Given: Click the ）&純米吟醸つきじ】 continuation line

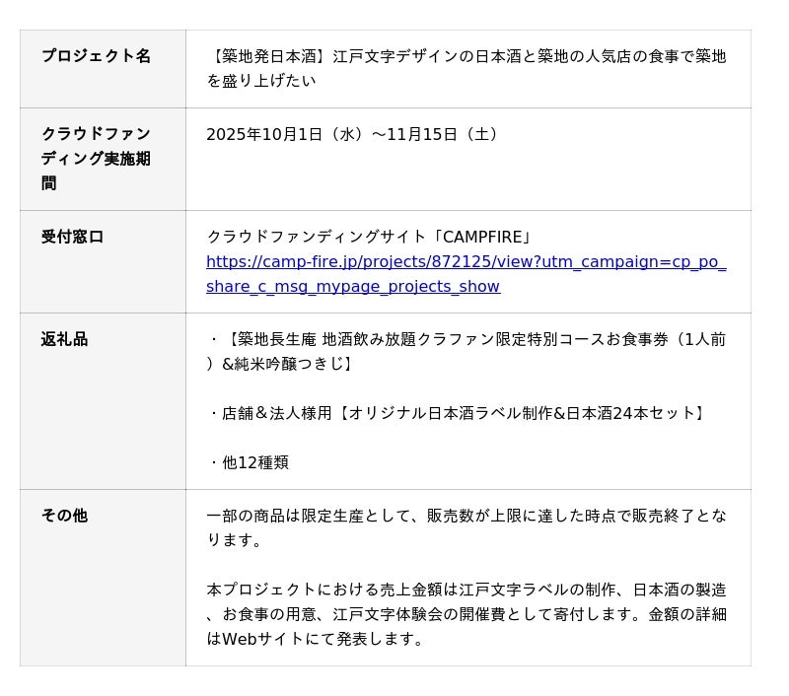Looking at the screenshot, I should pos(280,364).
